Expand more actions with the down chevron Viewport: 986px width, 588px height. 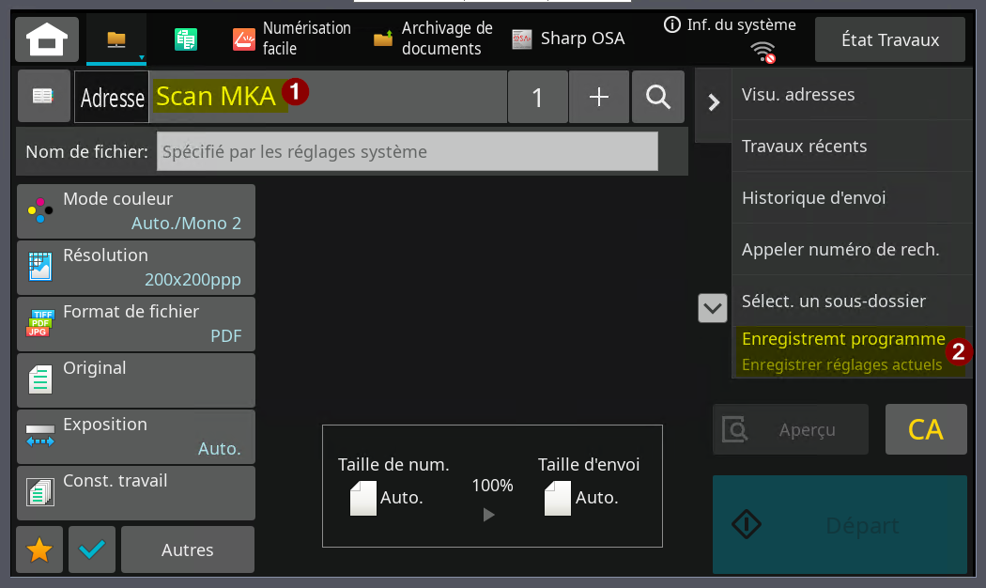(x=713, y=308)
